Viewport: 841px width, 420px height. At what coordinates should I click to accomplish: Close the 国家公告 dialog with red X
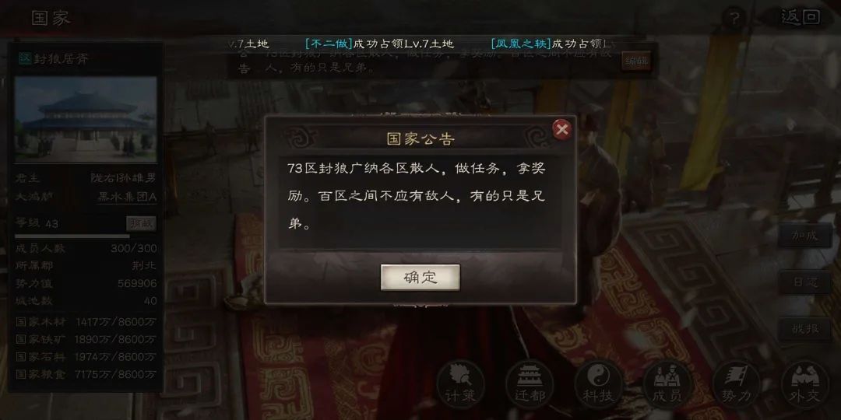(x=561, y=130)
